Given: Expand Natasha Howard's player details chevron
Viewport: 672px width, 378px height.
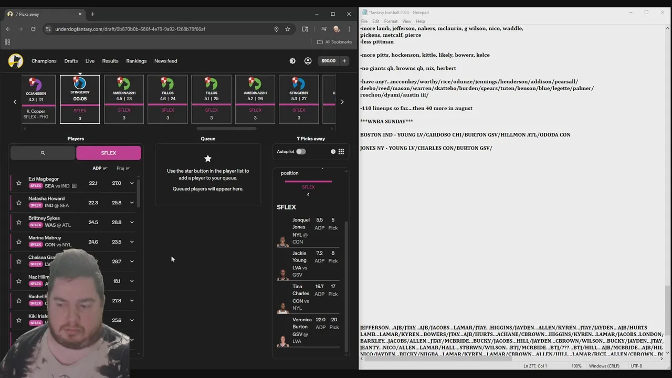Looking at the screenshot, I should [132, 203].
